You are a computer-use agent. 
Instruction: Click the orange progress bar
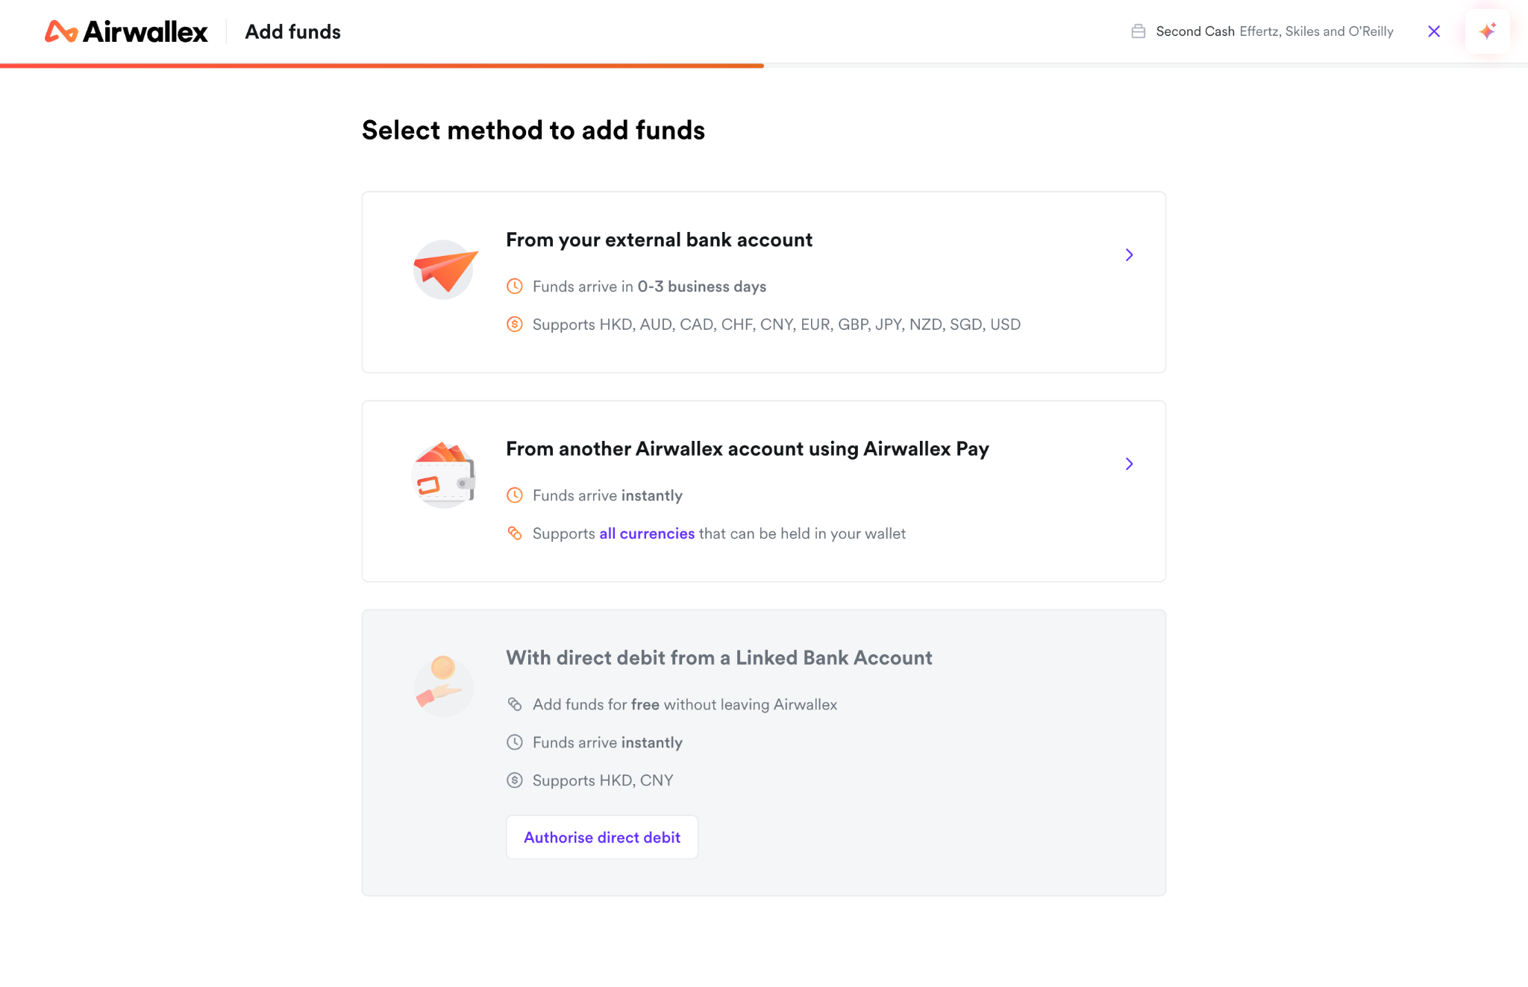pyautogui.click(x=382, y=66)
